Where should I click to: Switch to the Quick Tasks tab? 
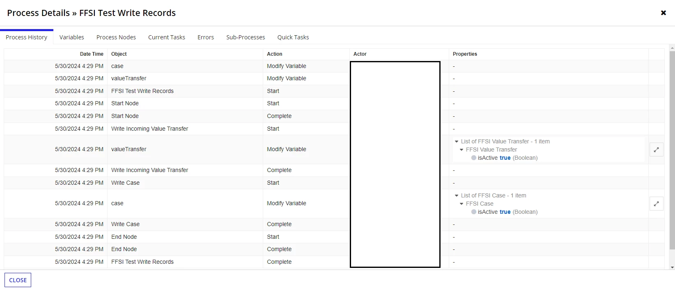click(x=293, y=37)
